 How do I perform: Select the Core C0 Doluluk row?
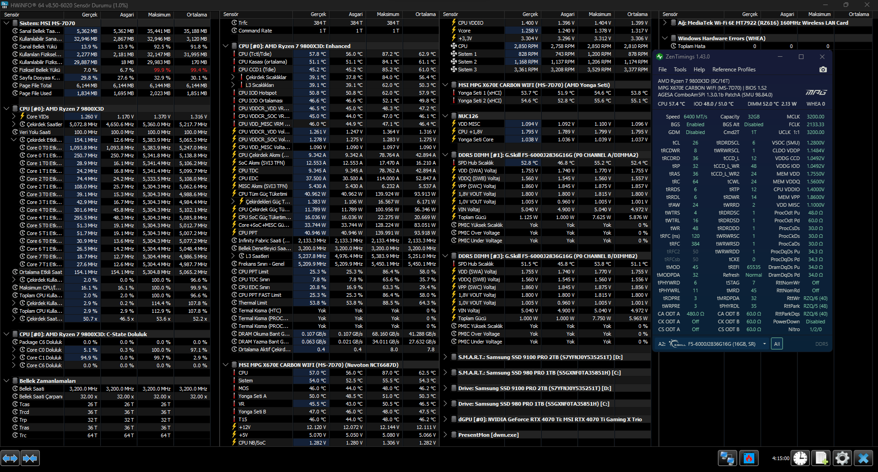click(x=110, y=350)
